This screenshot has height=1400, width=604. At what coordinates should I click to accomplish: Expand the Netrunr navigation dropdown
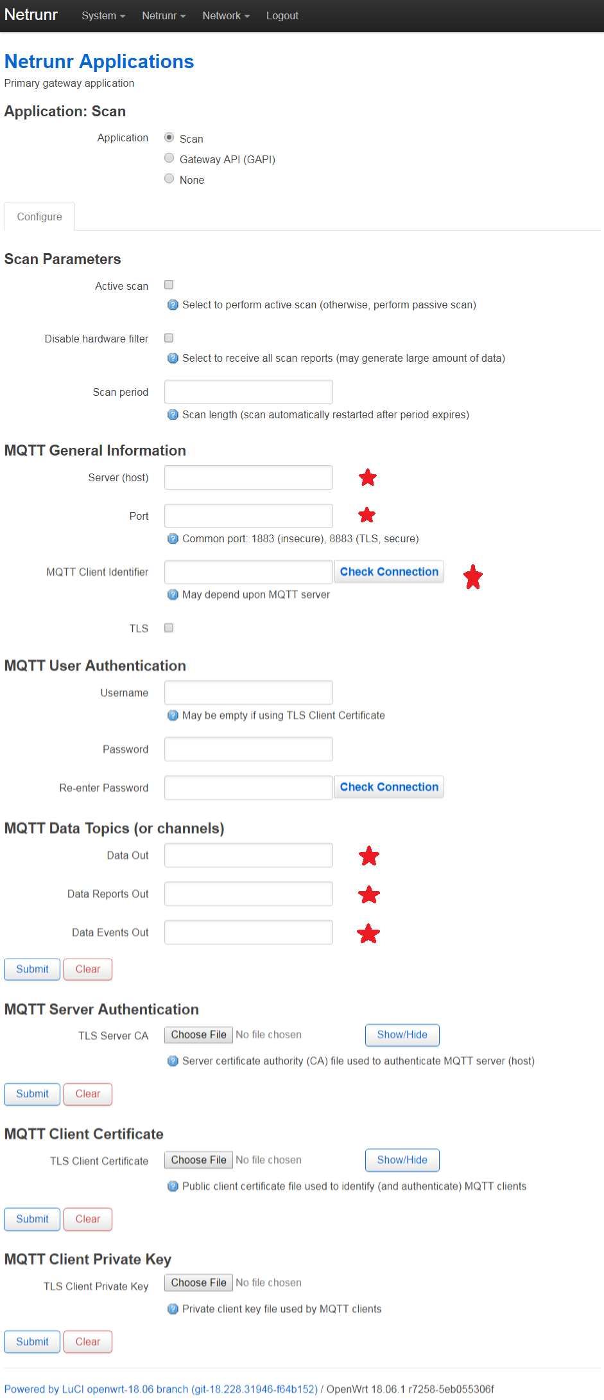point(164,16)
